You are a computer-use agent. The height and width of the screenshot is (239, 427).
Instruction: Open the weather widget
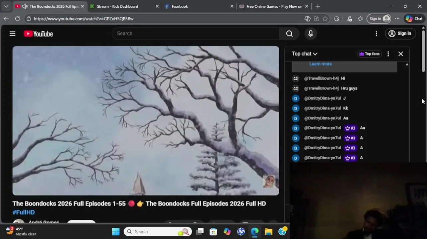click(x=21, y=231)
